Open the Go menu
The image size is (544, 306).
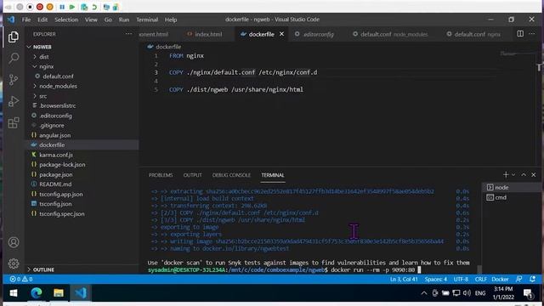pos(108,20)
